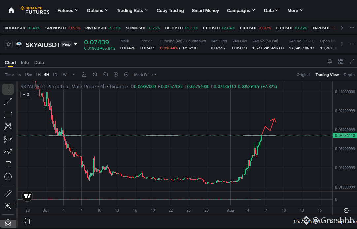Screen dimensions: 357x229
Task: Select the trend line drawing tool
Action: click(x=8, y=102)
